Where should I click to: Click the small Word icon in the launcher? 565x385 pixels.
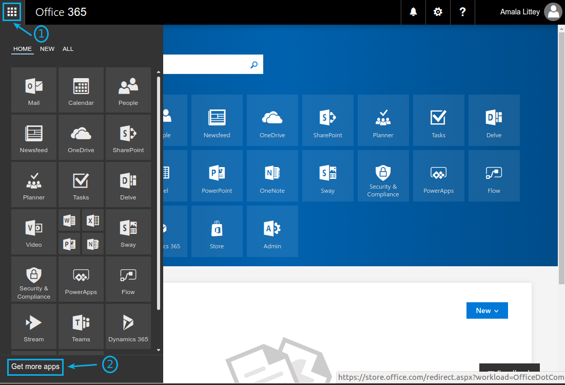(x=69, y=220)
